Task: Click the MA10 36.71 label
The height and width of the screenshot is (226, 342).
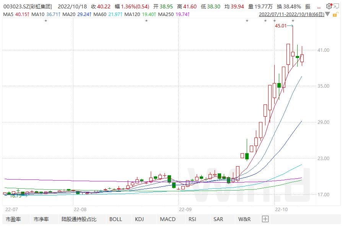Action: pos(46,14)
